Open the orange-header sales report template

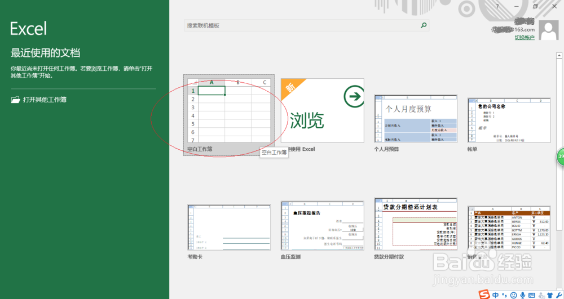click(x=509, y=228)
